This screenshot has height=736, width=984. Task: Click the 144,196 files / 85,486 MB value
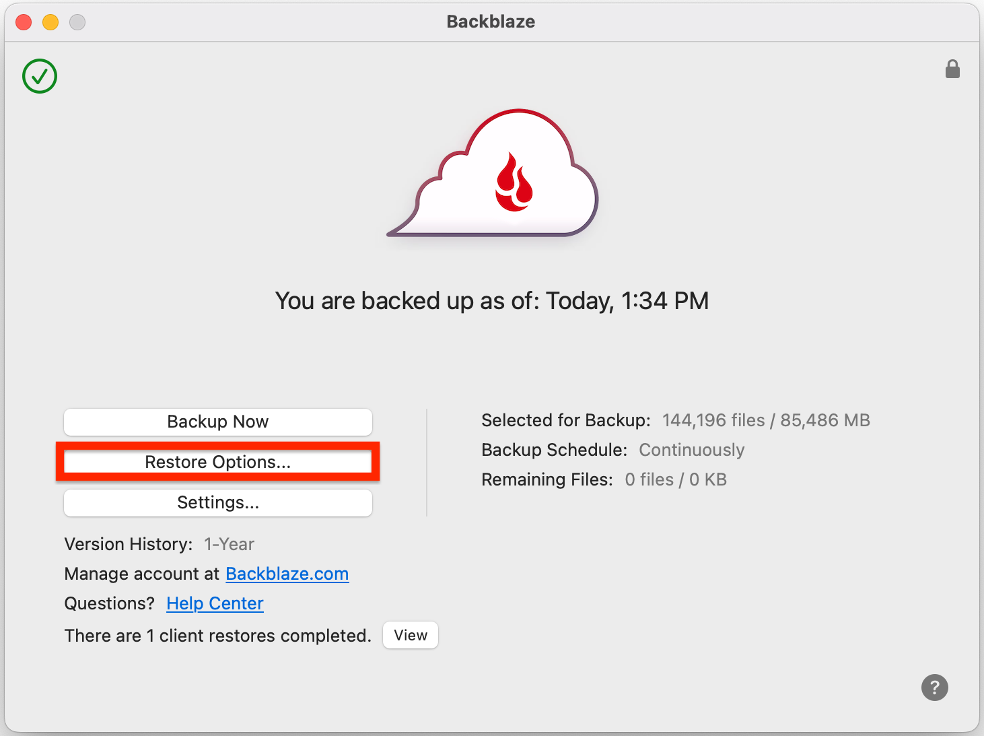(x=766, y=420)
